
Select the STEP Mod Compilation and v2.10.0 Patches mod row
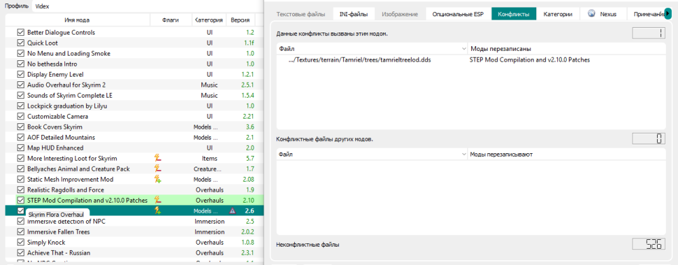[134, 200]
